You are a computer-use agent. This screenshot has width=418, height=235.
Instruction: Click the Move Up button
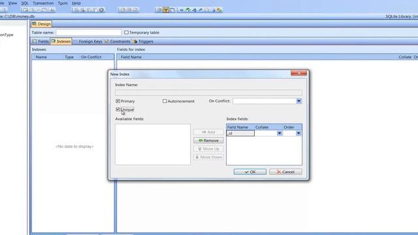click(x=208, y=149)
